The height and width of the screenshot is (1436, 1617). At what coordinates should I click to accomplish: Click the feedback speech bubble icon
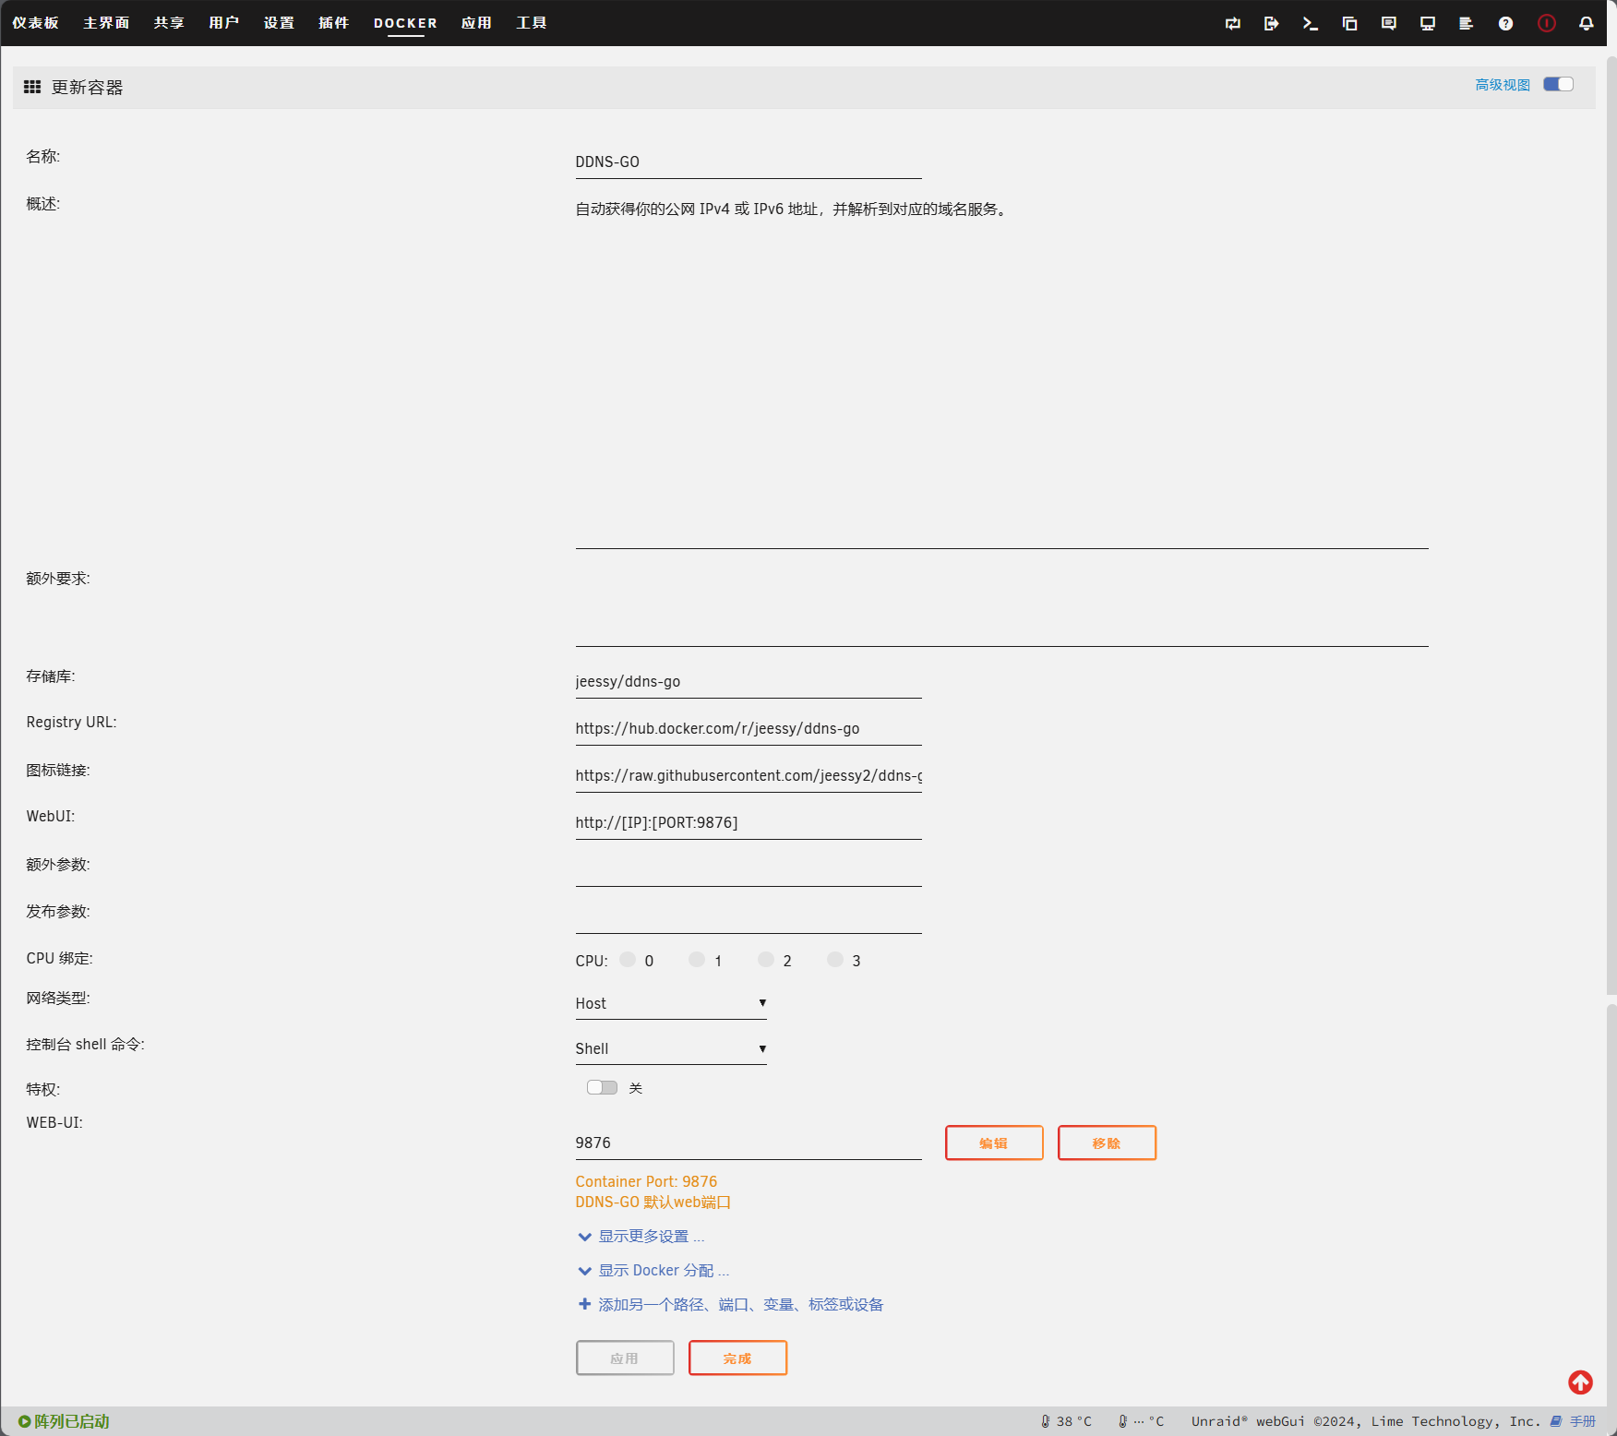(1388, 23)
